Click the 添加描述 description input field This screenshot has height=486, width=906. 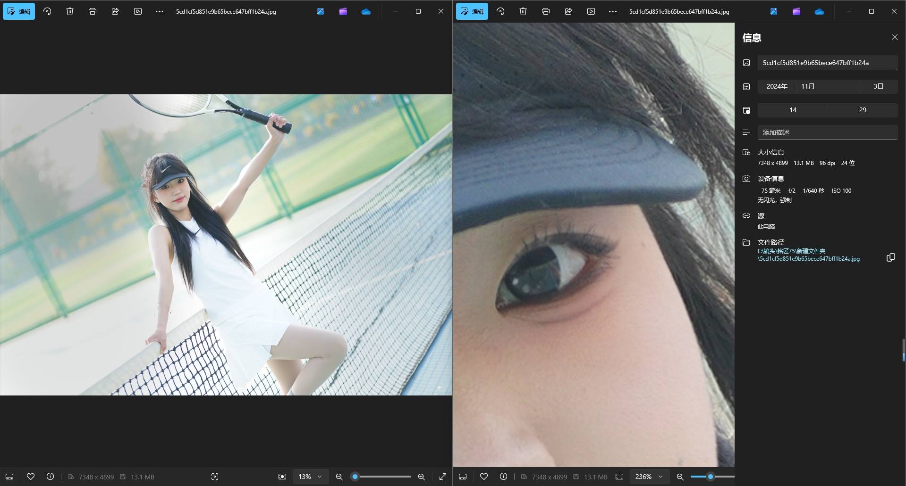coord(827,132)
